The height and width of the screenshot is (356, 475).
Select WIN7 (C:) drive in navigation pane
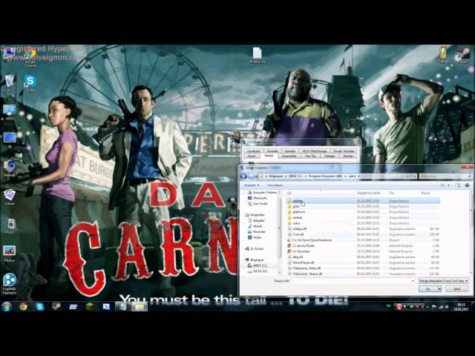[258, 266]
